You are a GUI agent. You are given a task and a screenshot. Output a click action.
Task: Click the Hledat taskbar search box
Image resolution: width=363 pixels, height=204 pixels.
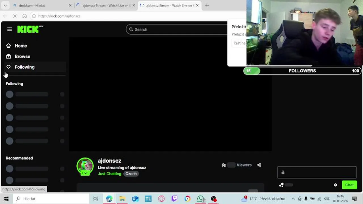(51, 199)
